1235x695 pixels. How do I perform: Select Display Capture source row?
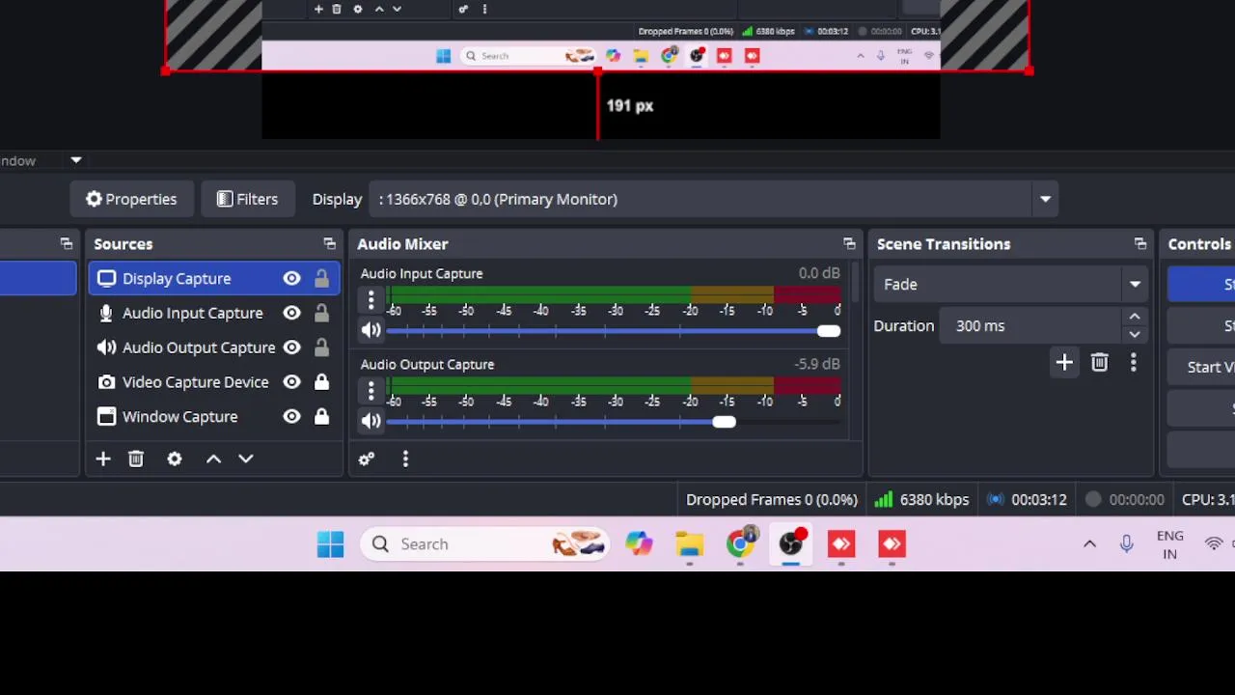(214, 279)
